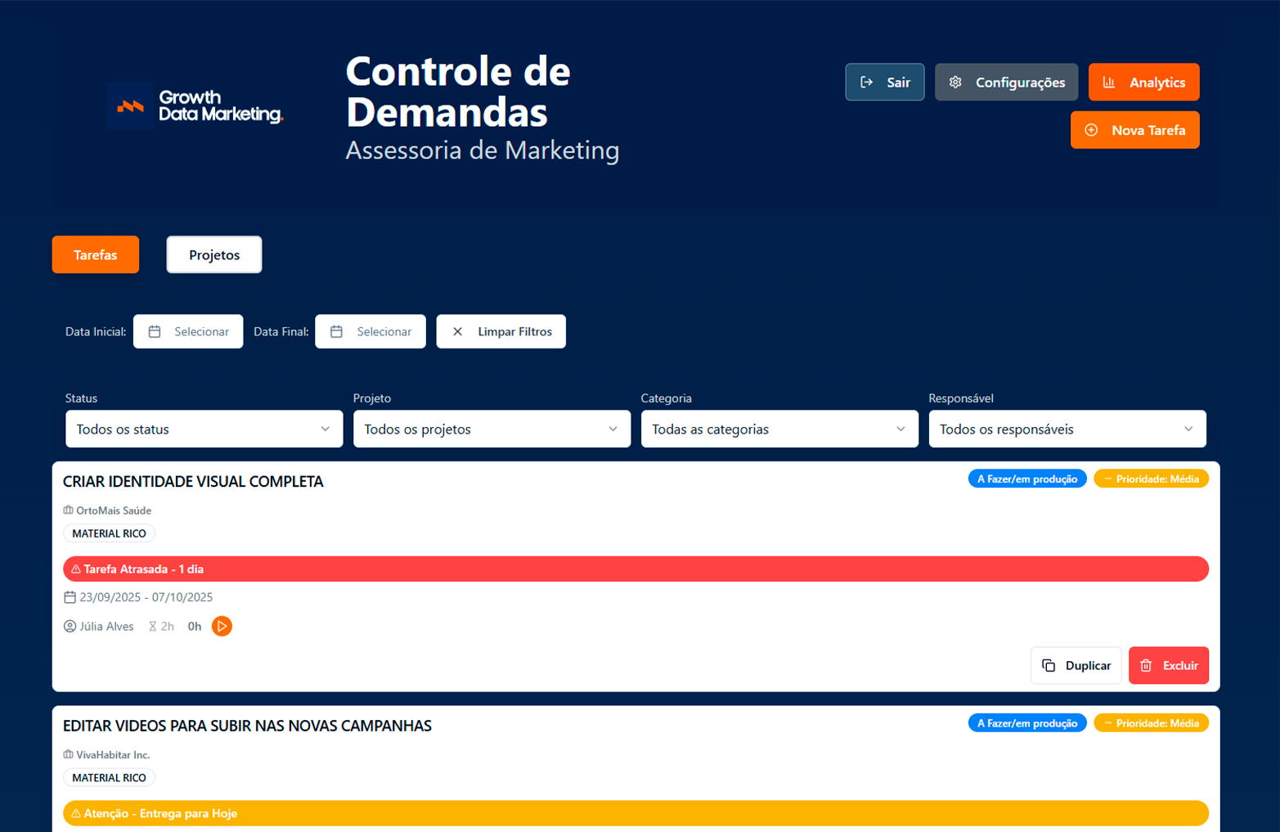Click the Atenção - Entrega para Hoje alert
Image resolution: width=1280 pixels, height=832 pixels.
[x=636, y=813]
